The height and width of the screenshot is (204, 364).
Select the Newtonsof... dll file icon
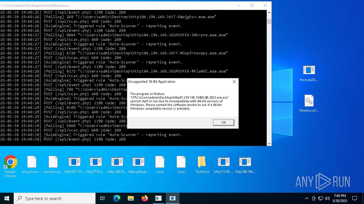coord(309,104)
